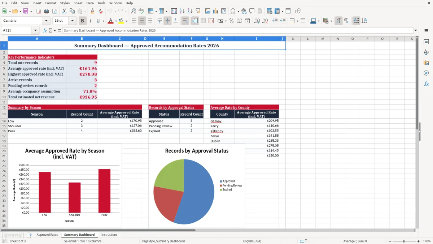The height and width of the screenshot is (244, 433).
Task: Format selection as percent
Action: click(x=231, y=21)
